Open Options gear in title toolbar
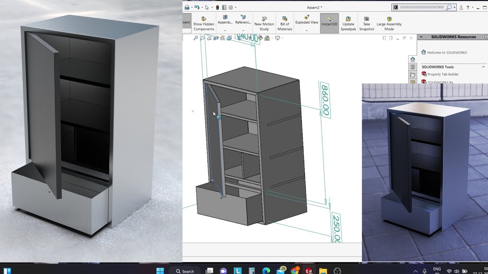 [x=231, y=7]
